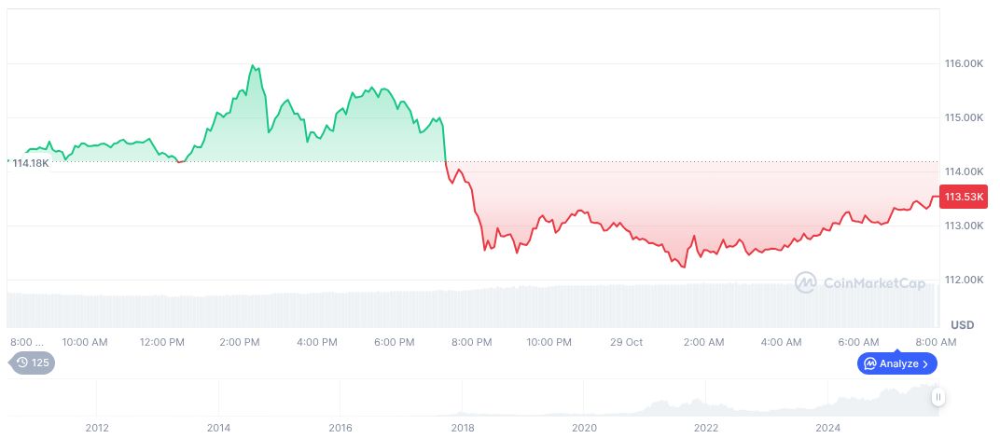Screen dimensions: 1000x438
Task: Jump to 2022 on the navigator timeline
Action: point(706,428)
